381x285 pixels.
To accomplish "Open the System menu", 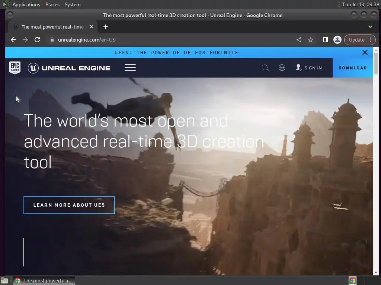I will 73,4.
